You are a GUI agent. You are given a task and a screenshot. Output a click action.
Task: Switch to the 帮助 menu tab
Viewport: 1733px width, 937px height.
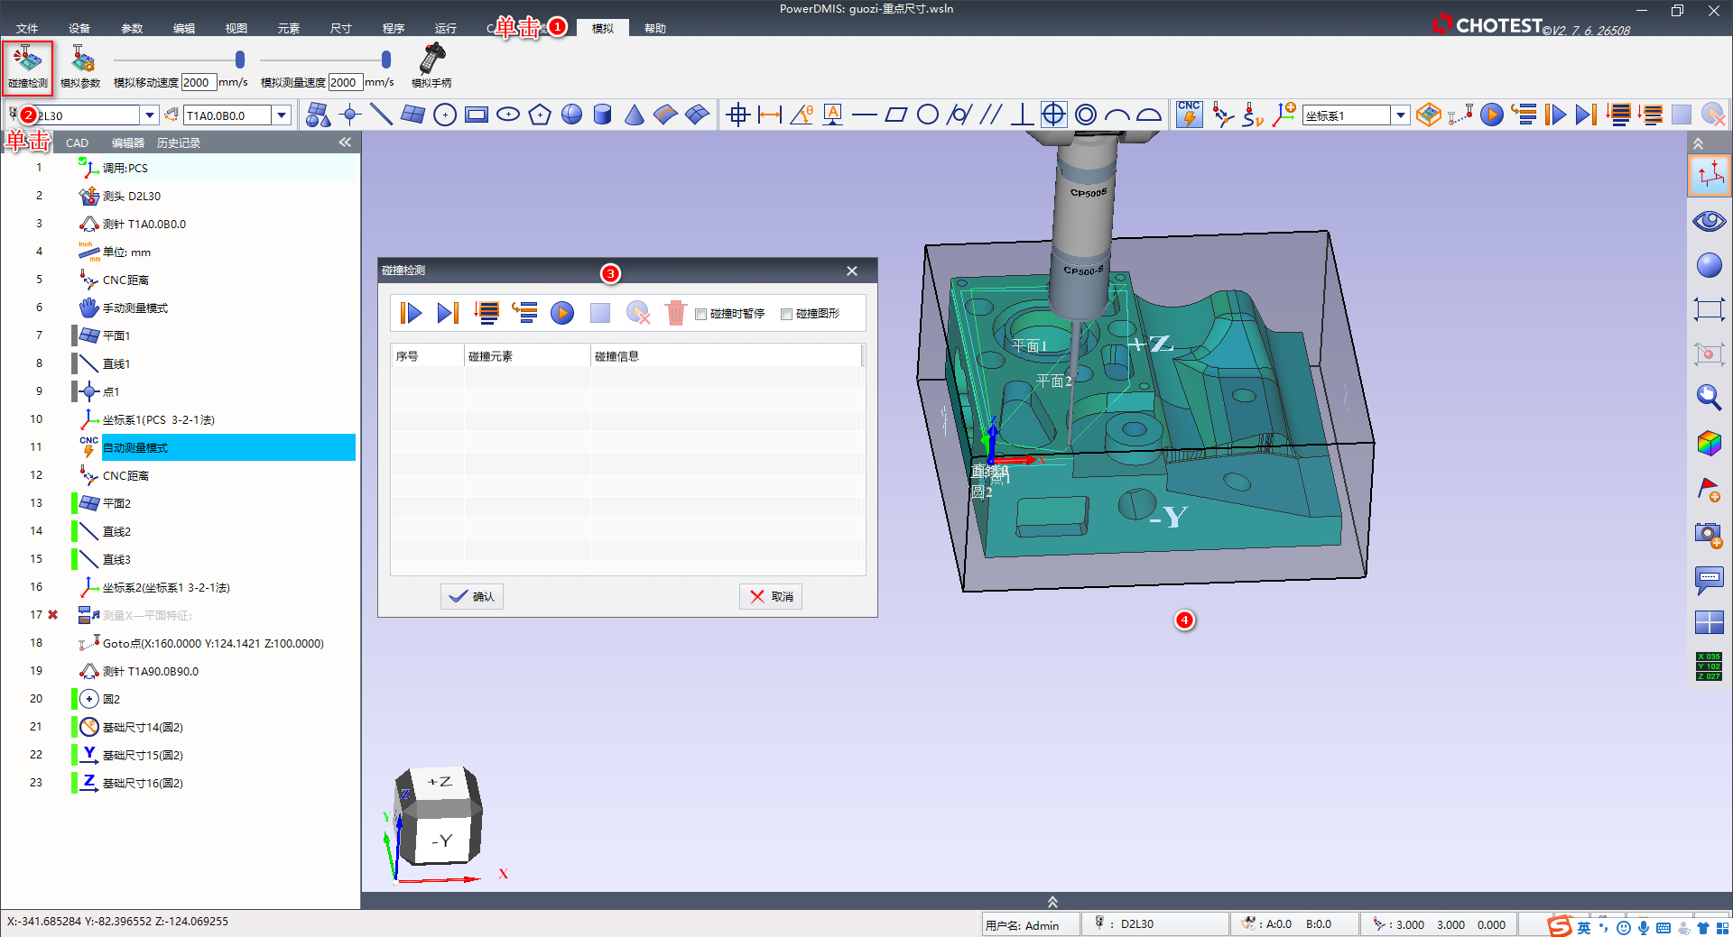coord(655,29)
